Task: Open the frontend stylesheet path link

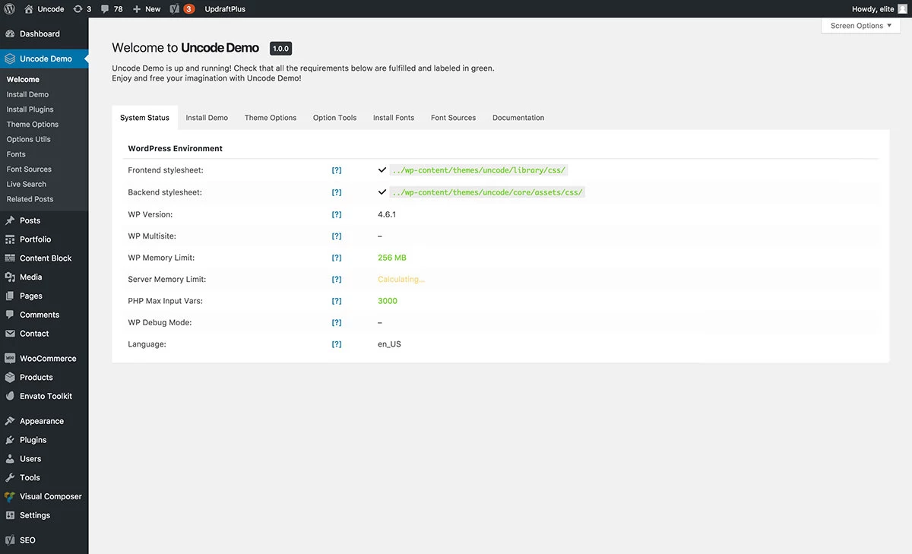Action: click(478, 169)
